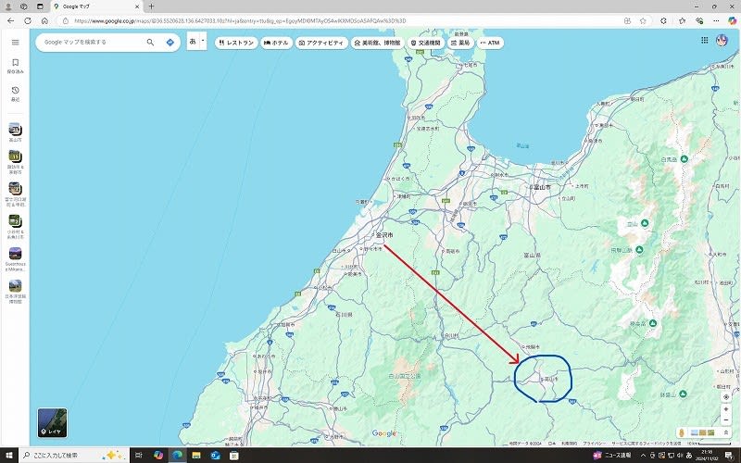This screenshot has height=463, width=741.
Task: Open the tab actions menu icon
Action: [40, 6]
